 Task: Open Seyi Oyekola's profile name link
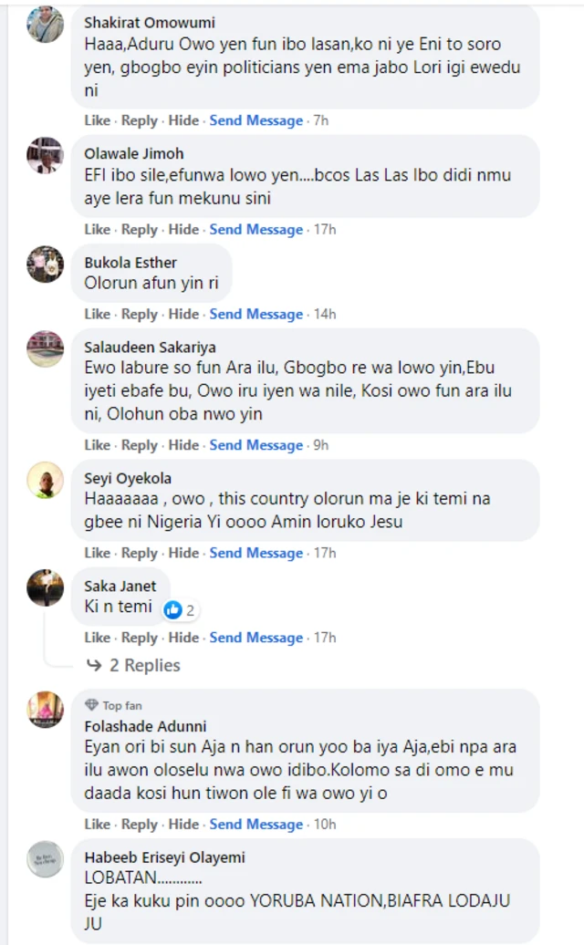pyautogui.click(x=128, y=478)
